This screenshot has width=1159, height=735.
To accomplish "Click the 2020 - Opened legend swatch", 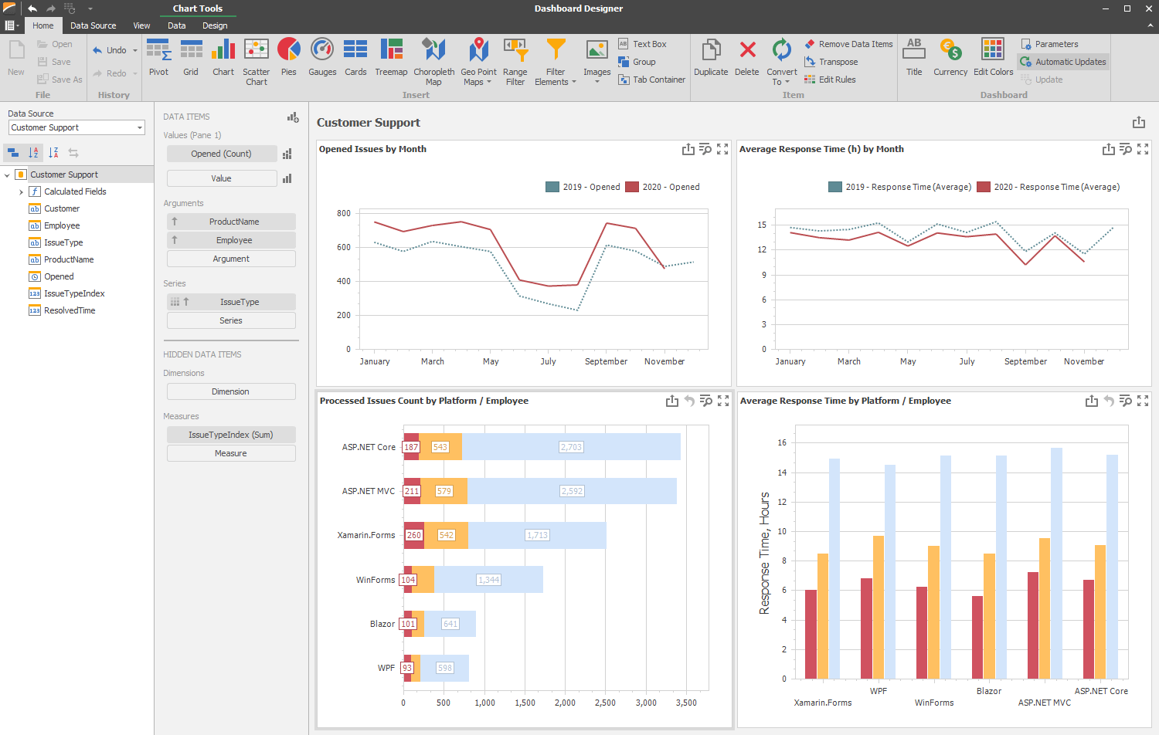I will 632,187.
